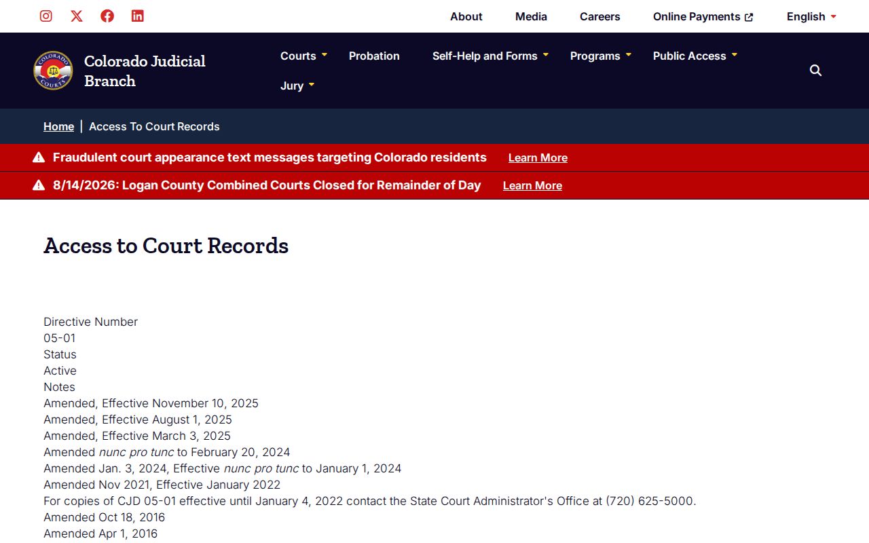Open the About page

(x=466, y=16)
